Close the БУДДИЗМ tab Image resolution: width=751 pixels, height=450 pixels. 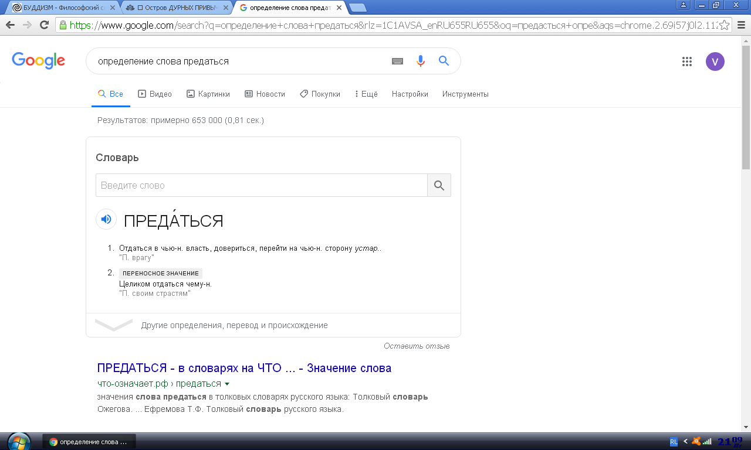(x=113, y=8)
